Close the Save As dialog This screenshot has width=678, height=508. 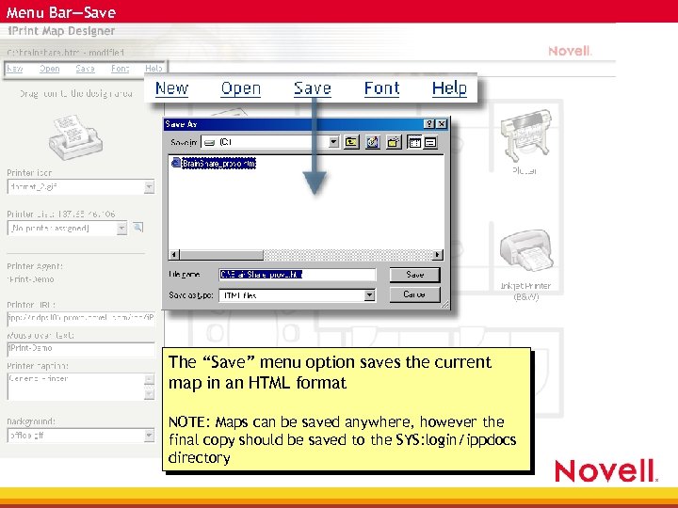pyautogui.click(x=441, y=124)
